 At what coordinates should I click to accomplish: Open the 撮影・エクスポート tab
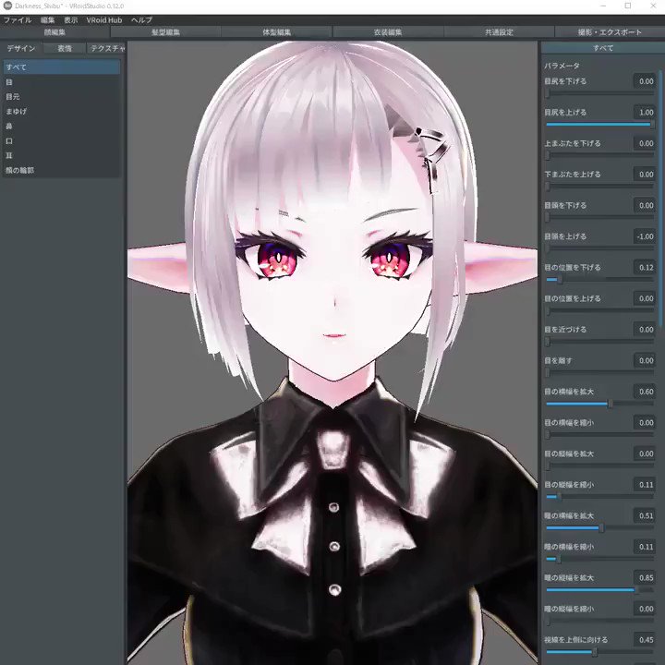tap(610, 32)
